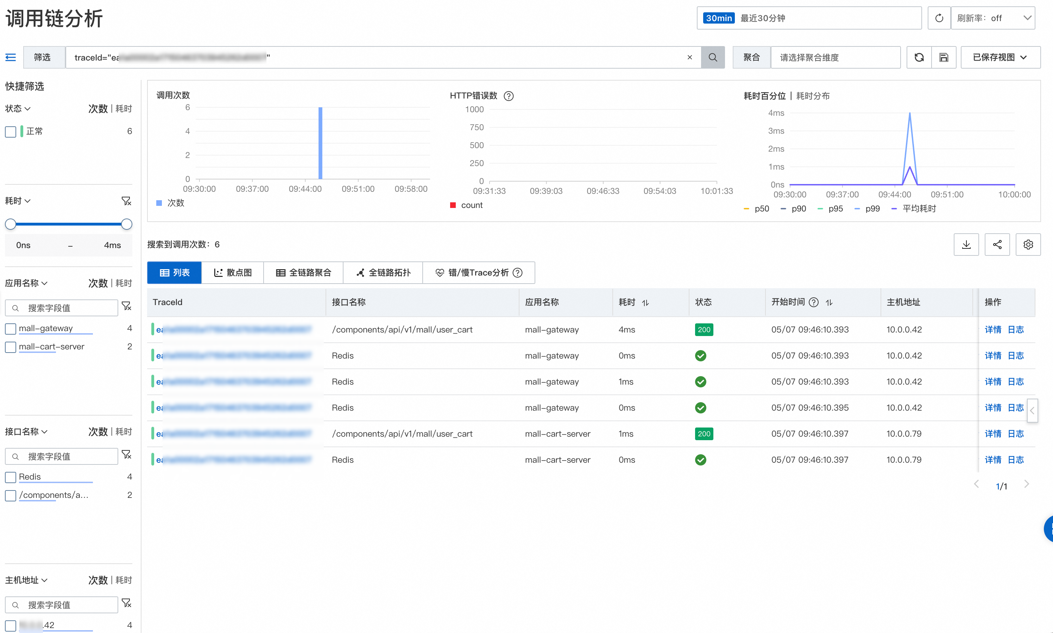Click the blue bar in call count chart

click(x=320, y=143)
